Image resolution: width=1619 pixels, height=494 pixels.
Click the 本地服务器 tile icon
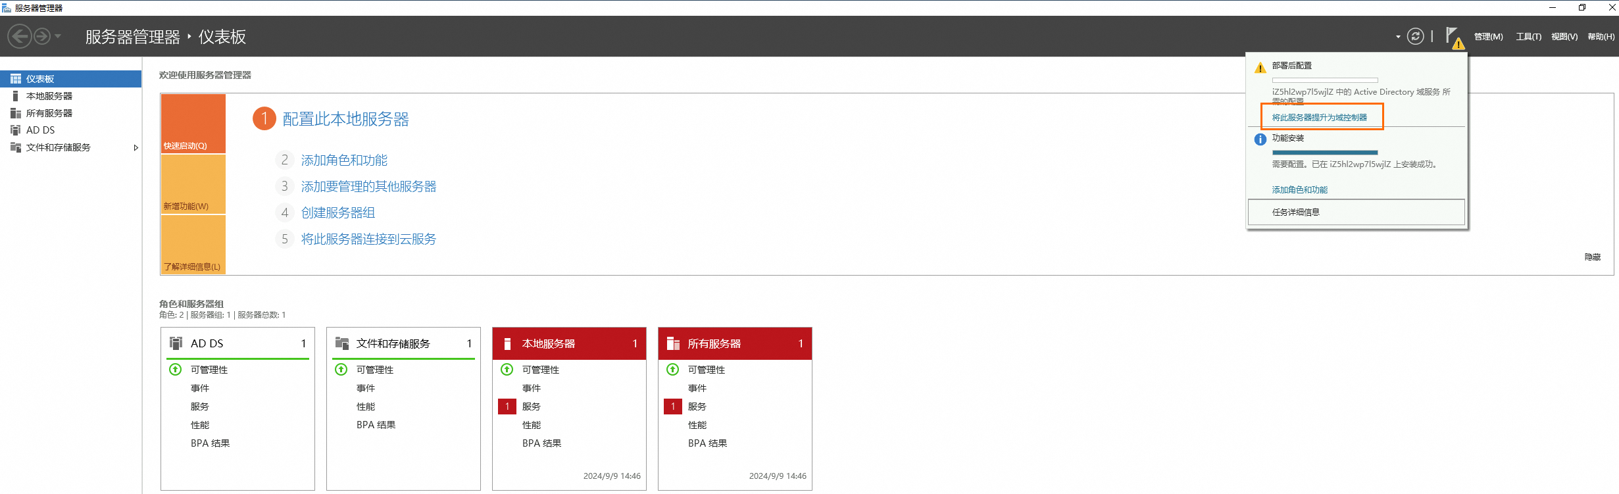click(x=507, y=343)
